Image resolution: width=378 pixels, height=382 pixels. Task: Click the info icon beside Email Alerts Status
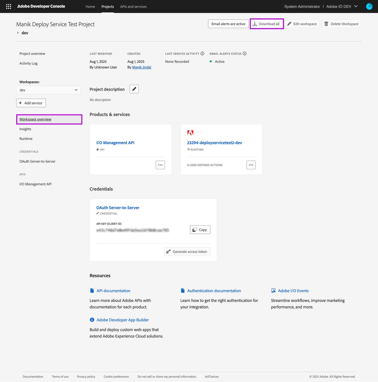click(245, 53)
